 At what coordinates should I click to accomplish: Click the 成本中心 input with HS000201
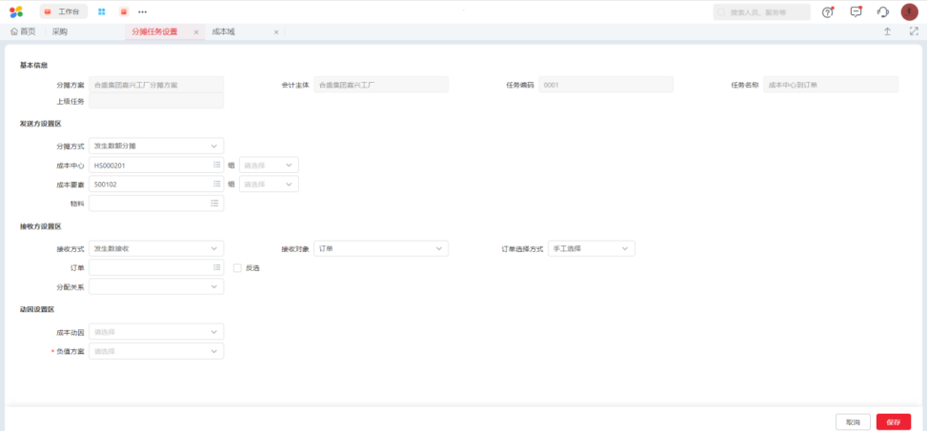[x=156, y=165]
